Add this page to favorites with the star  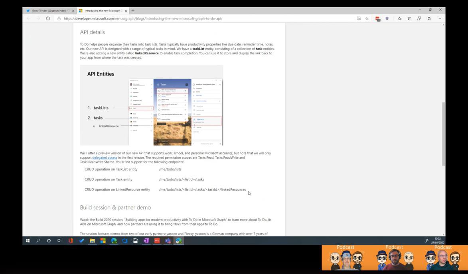(x=367, y=18)
